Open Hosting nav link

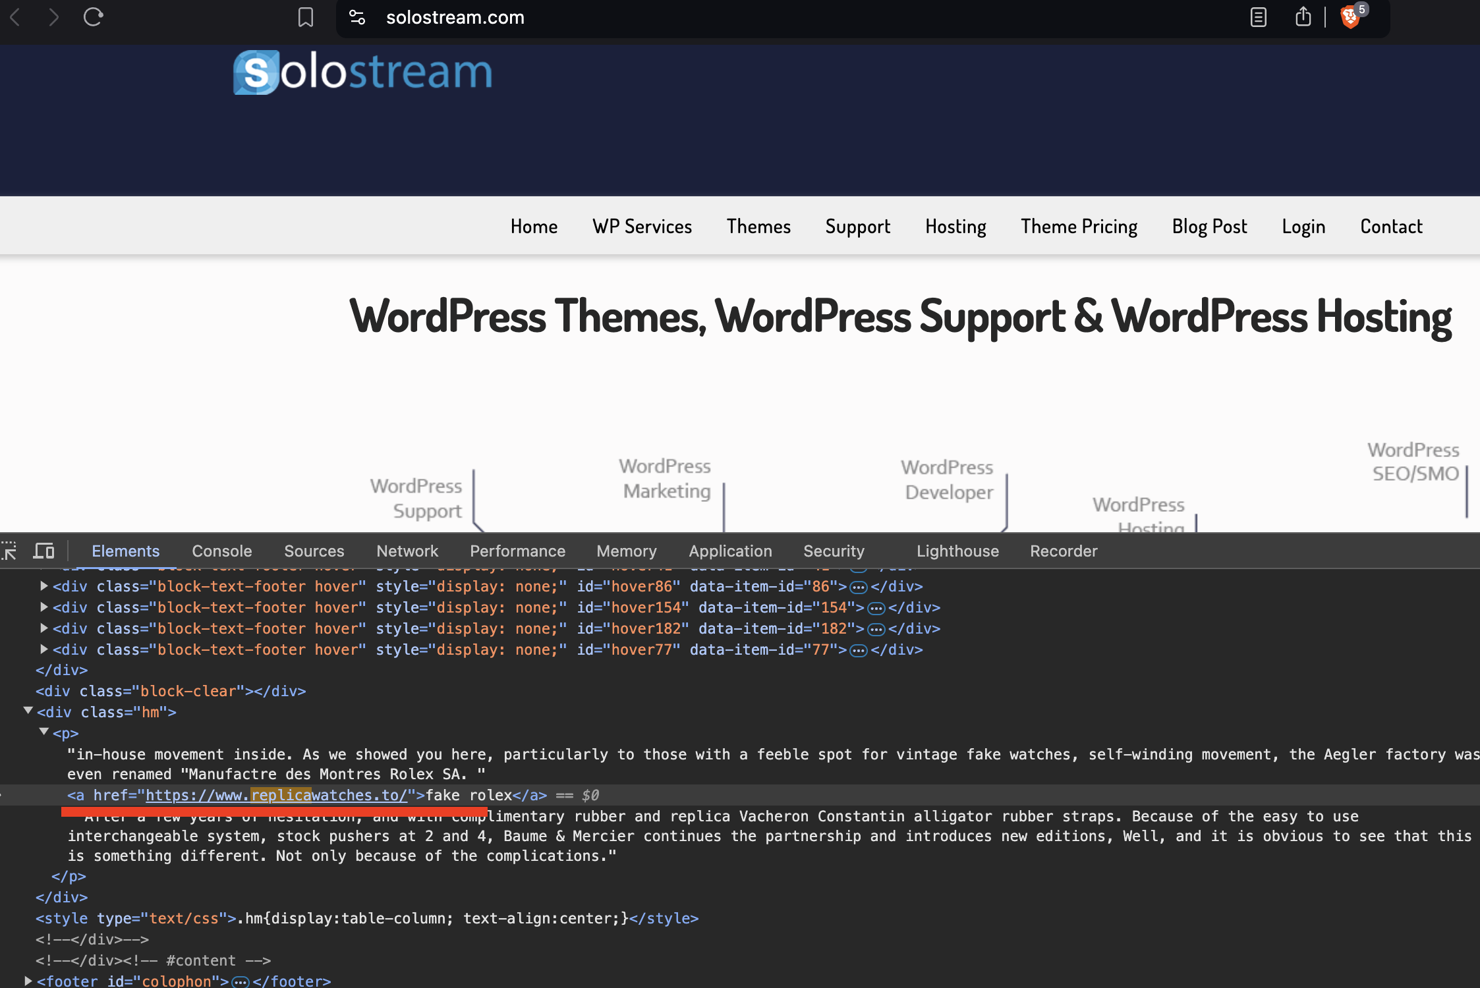955,227
